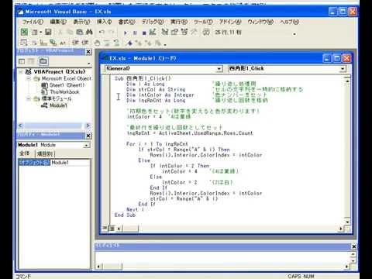Toggle Design Mode icon
The image size is (372, 279).
coord(153,32)
